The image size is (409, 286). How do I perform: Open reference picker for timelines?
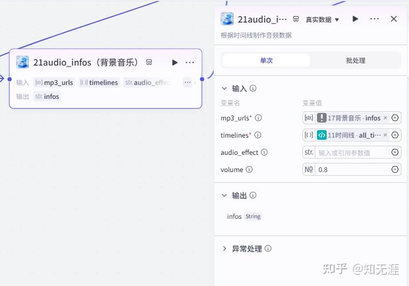395,135
